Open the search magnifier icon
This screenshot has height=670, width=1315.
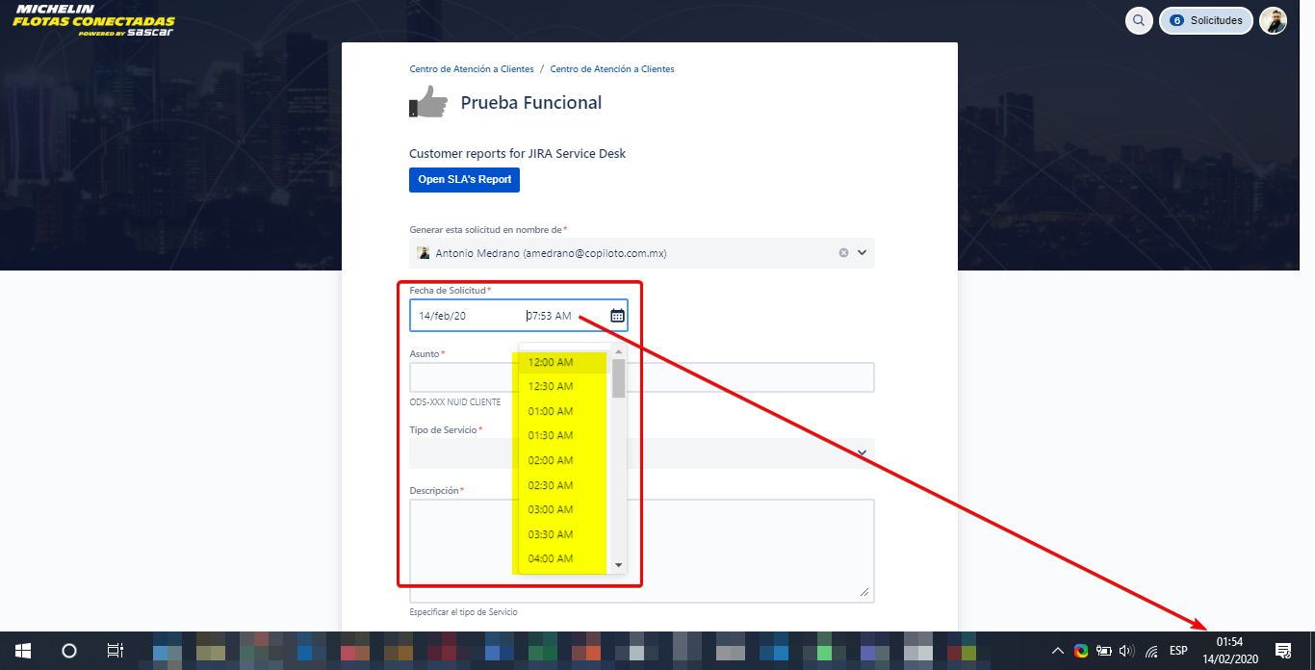click(1139, 20)
